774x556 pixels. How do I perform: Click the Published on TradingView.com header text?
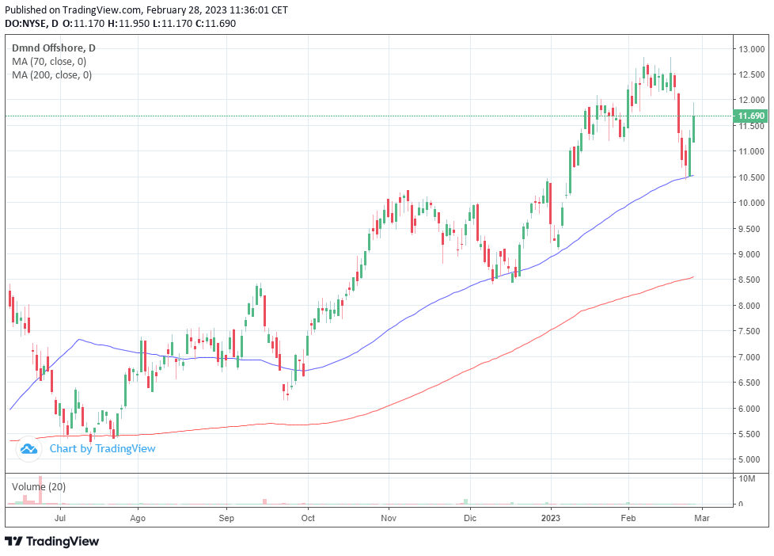pyautogui.click(x=146, y=10)
